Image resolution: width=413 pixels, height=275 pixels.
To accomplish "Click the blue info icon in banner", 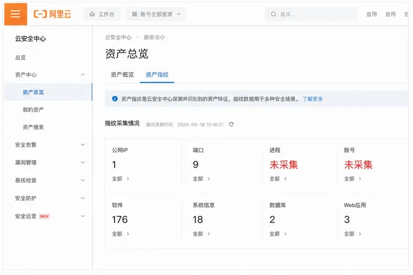I will tap(115, 99).
